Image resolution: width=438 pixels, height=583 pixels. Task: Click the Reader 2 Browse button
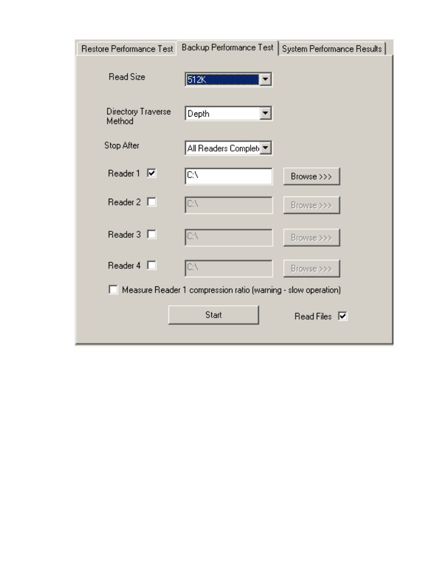[x=311, y=205]
